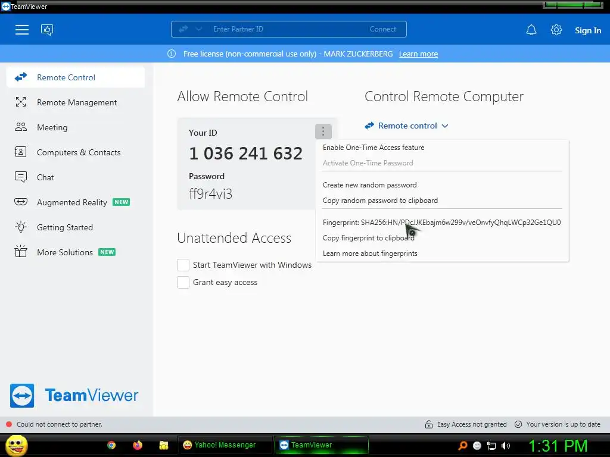Click the network tray icon
The height and width of the screenshot is (457, 610).
[x=491, y=446]
